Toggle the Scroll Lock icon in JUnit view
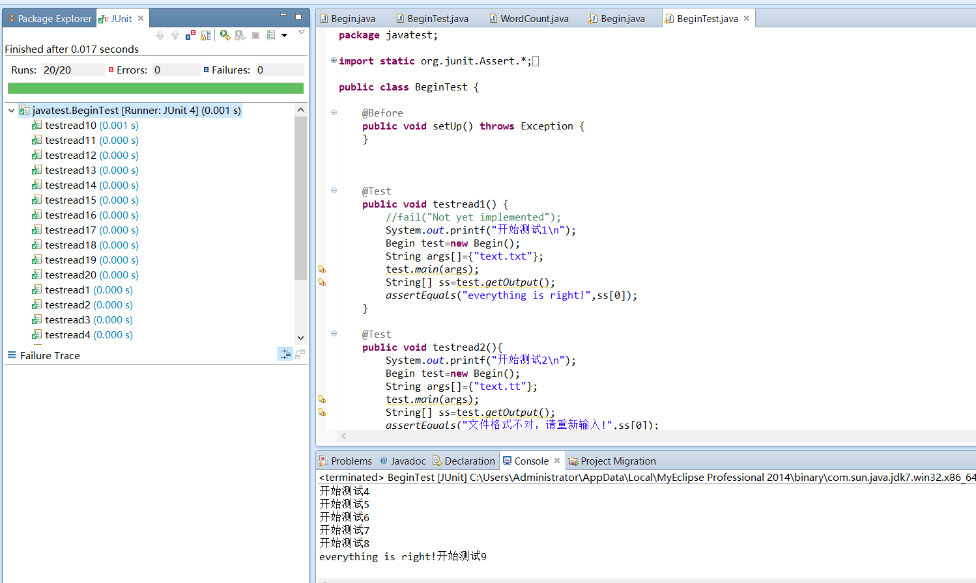976x583 pixels. click(205, 35)
